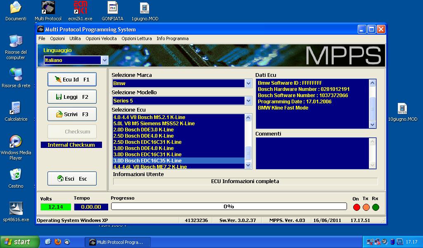This screenshot has width=423, height=248.
Task: Click the system tray clock 17.17
Action: click(x=411, y=242)
